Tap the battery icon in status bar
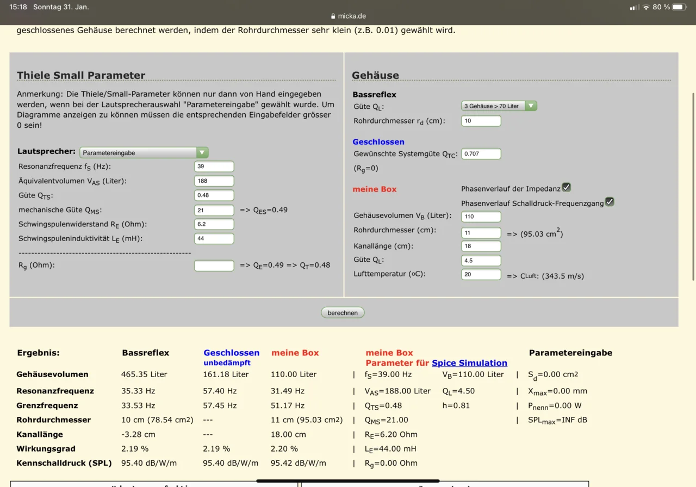The height and width of the screenshot is (487, 696). (x=679, y=7)
